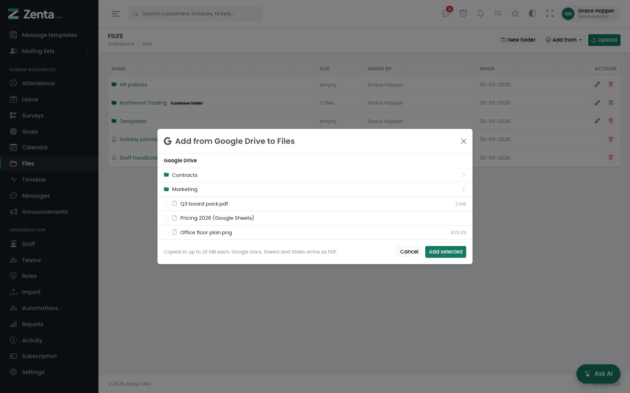Tick the Office floor plan.png checkbox

point(166,233)
